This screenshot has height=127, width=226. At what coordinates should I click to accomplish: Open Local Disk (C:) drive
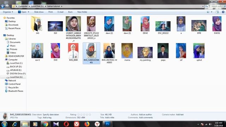pyautogui.click(x=16, y=63)
